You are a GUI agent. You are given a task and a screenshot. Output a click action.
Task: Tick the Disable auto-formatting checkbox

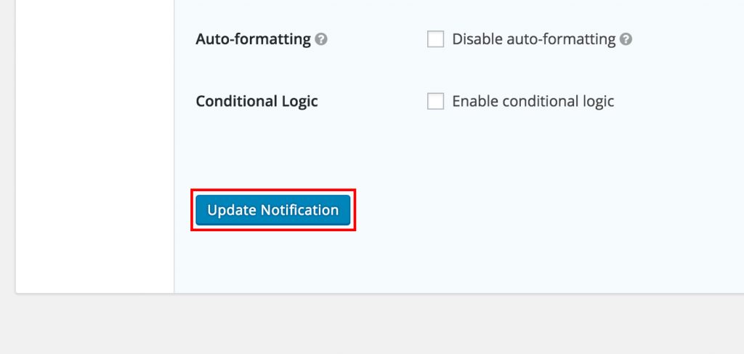[436, 39]
